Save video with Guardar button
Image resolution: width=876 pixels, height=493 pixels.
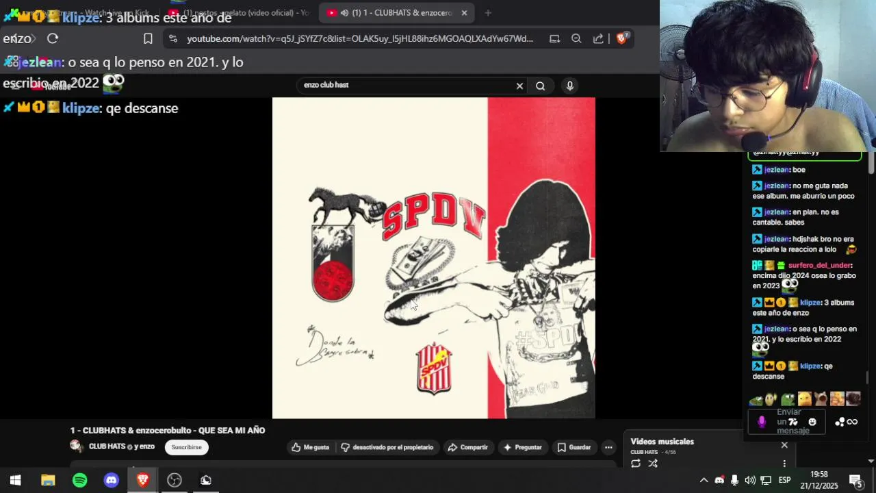click(574, 447)
